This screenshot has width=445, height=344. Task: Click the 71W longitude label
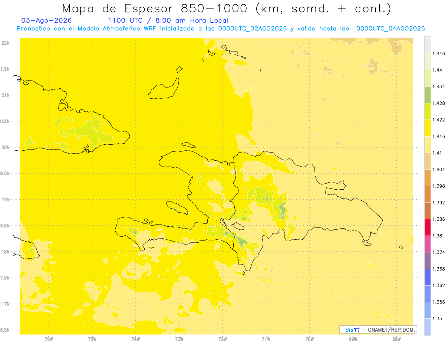point(266,339)
